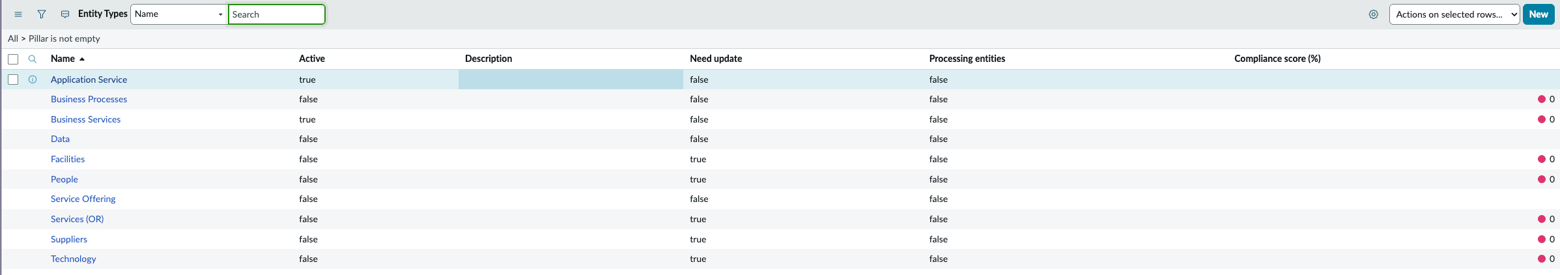Screen dimensions: 1560x275
Task: Open the Facilities entity type
Action: 68,159
